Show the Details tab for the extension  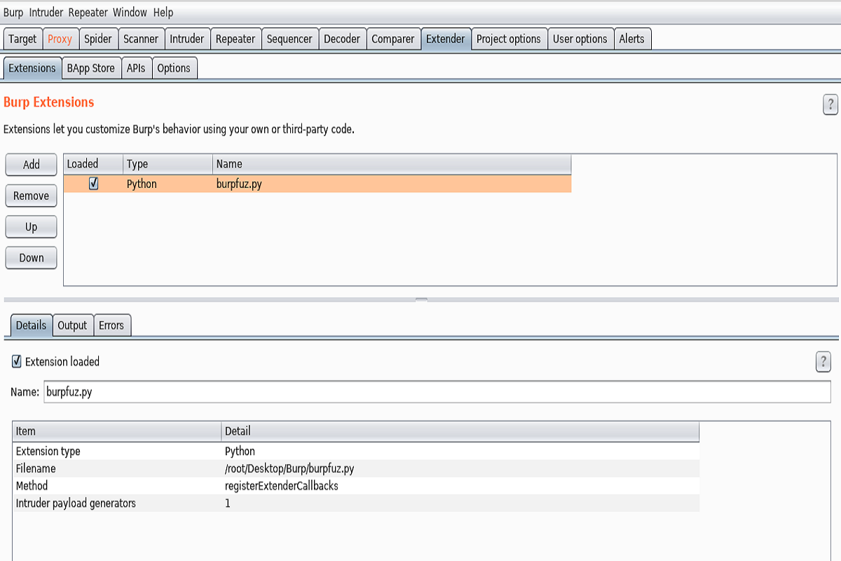tap(31, 325)
